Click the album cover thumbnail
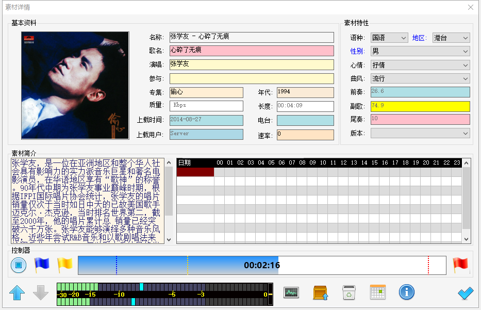The height and width of the screenshot is (310, 481). pyautogui.click(x=75, y=86)
